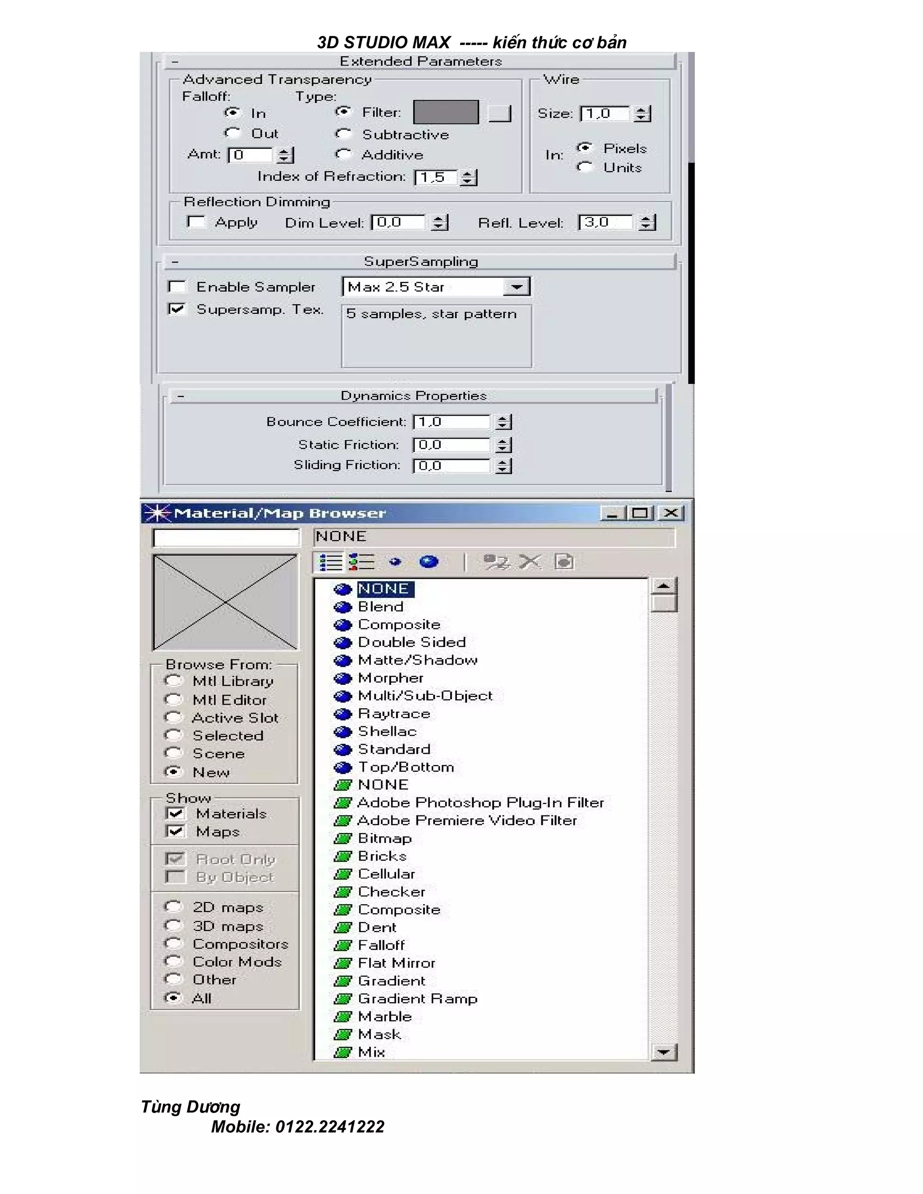Screen dimensions: 923x1194
Task: Switch to View List display mode
Action: 330,562
